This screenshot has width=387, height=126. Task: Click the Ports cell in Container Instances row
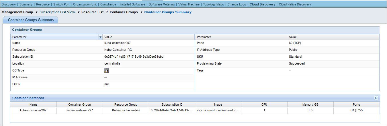tap(356, 111)
